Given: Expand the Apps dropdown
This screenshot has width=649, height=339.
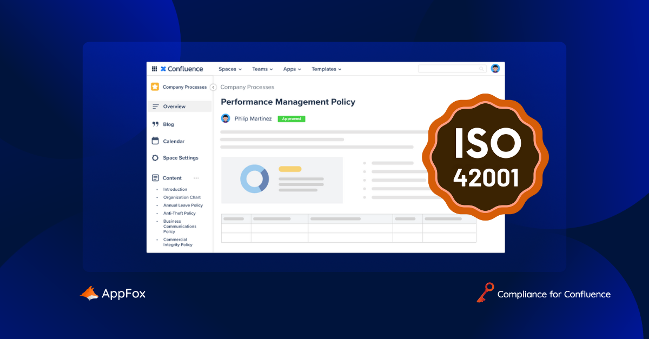Looking at the screenshot, I should [292, 69].
